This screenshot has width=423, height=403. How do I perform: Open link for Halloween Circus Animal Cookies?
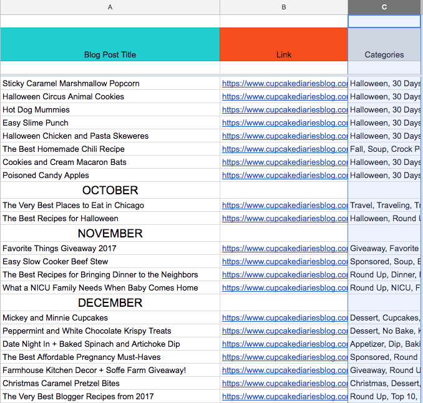click(x=284, y=97)
